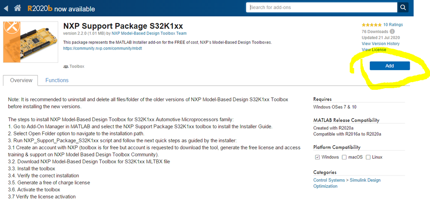Click in the Search for add-ons field

pos(323,7)
